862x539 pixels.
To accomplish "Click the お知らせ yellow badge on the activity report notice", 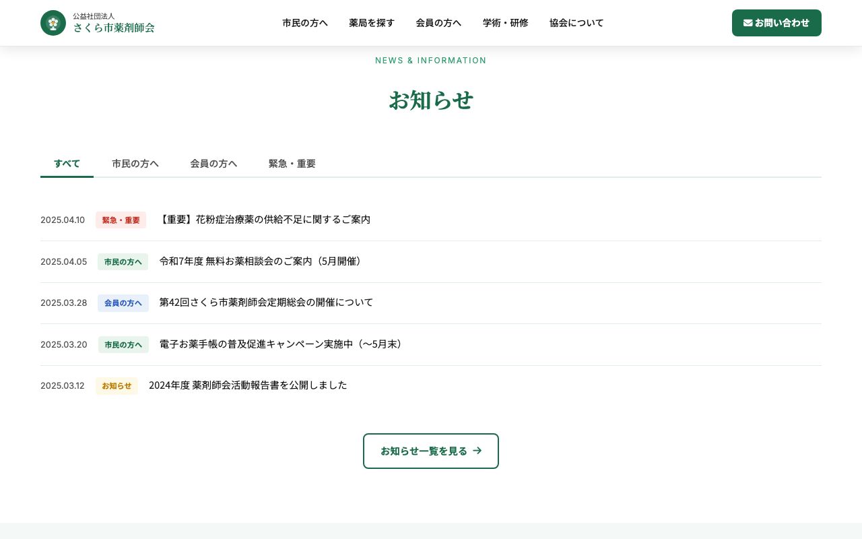I will coord(116,386).
